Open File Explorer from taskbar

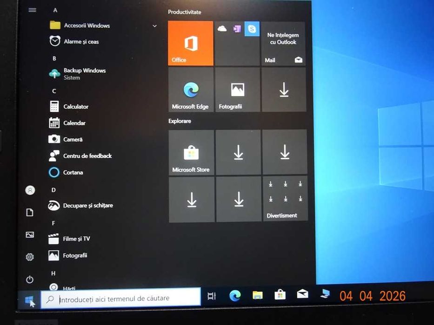[257, 295]
